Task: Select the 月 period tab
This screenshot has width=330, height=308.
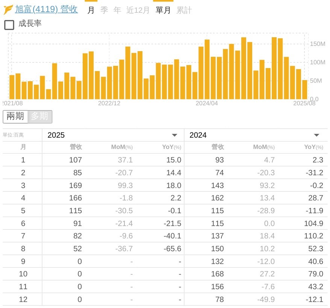Action: click(91, 10)
